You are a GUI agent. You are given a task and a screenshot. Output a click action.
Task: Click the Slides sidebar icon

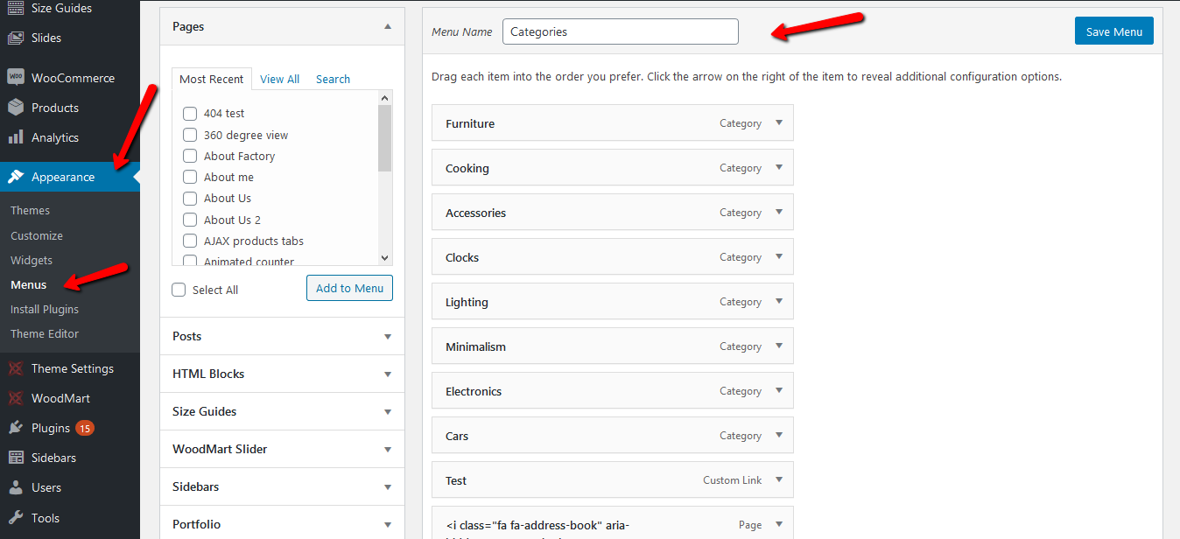pyautogui.click(x=16, y=38)
